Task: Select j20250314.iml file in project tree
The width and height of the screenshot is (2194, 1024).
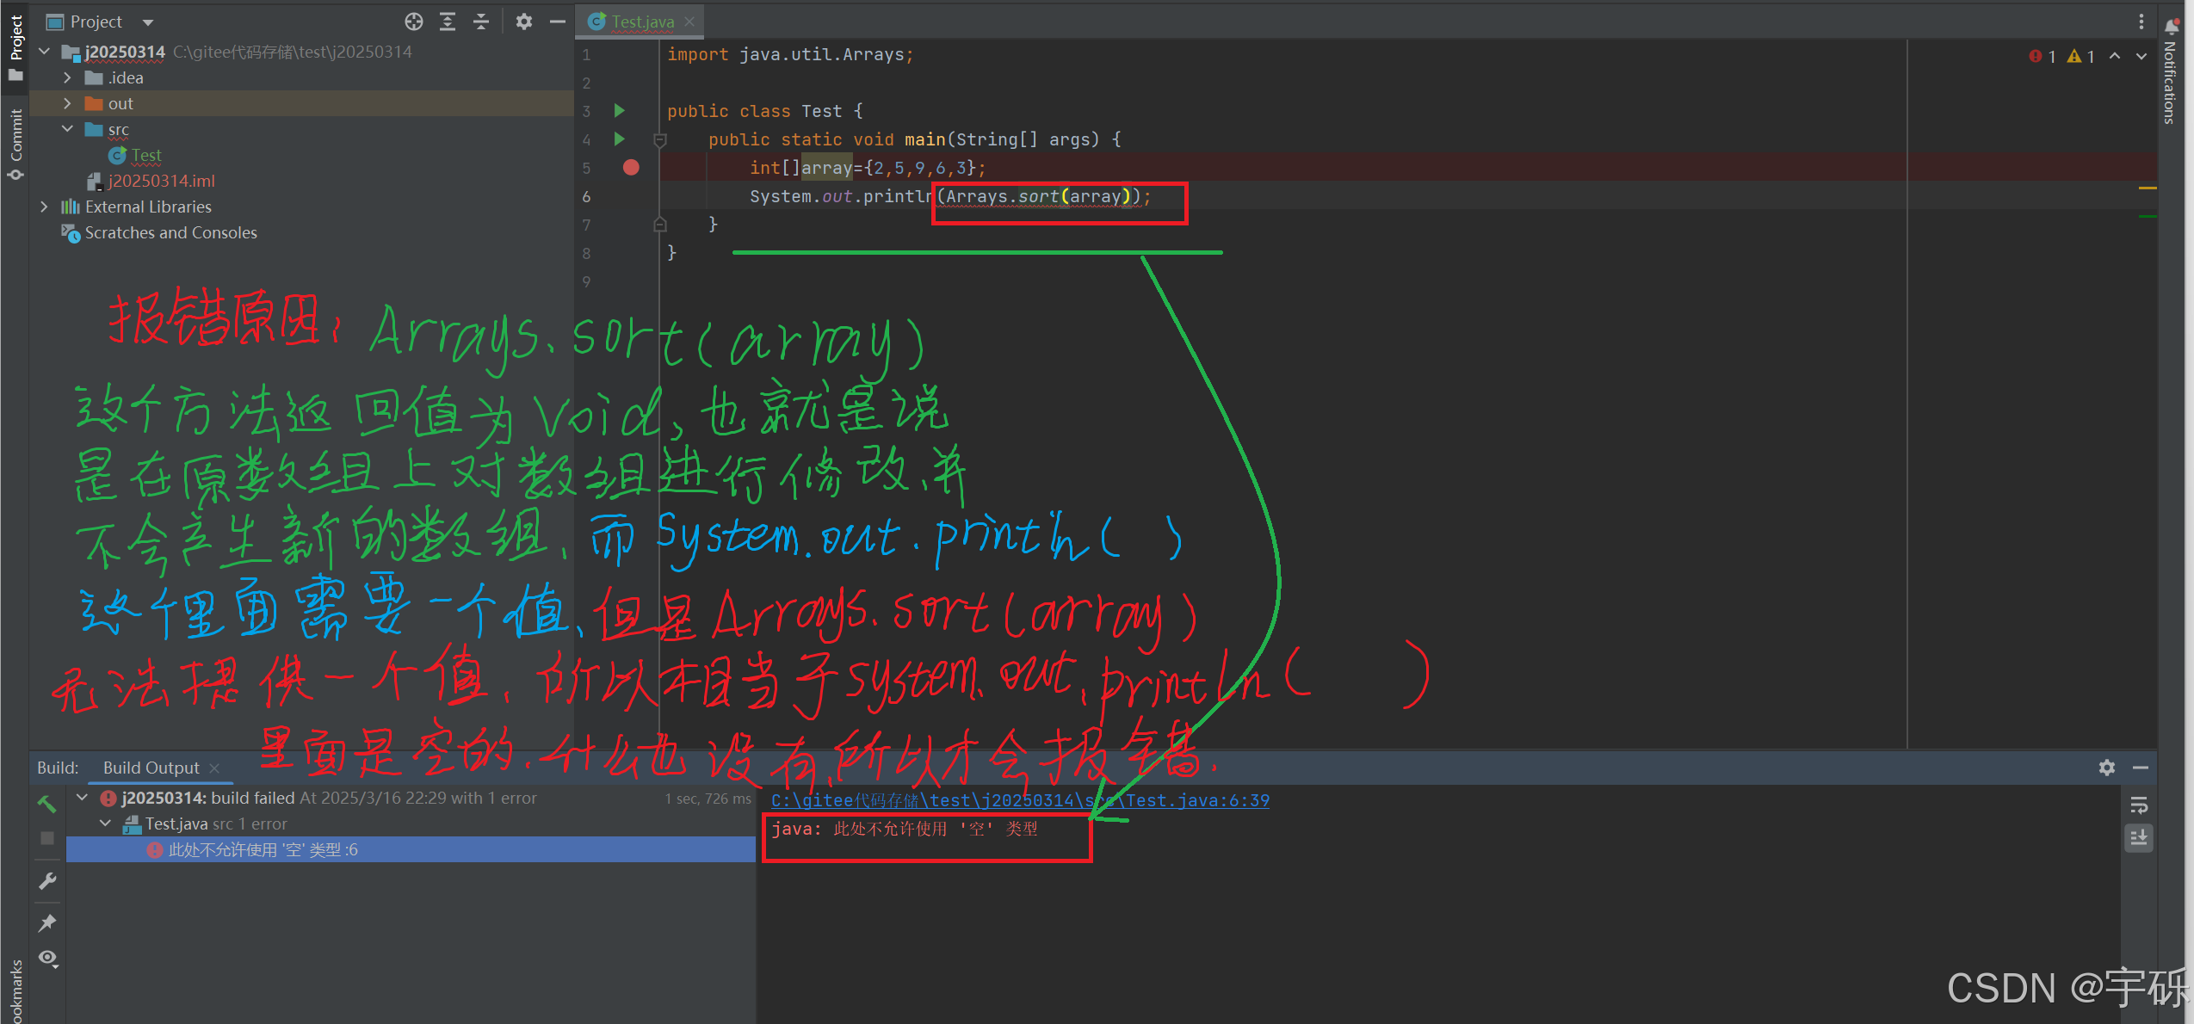Action: [161, 181]
